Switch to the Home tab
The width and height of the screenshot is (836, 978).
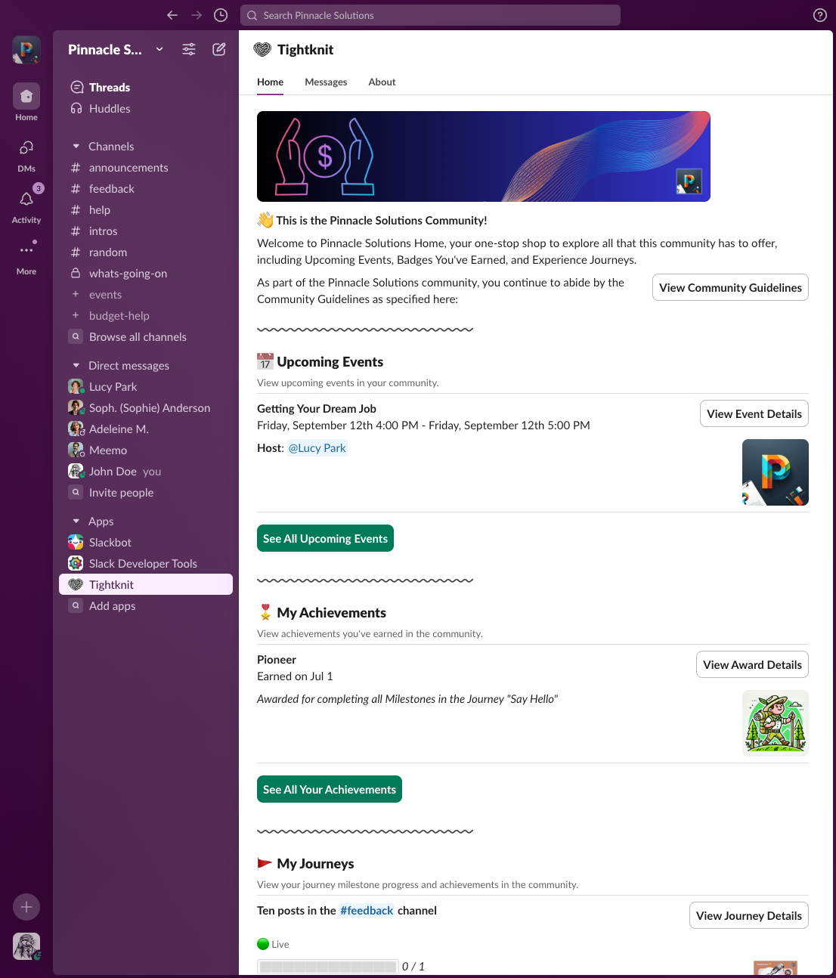[270, 82]
